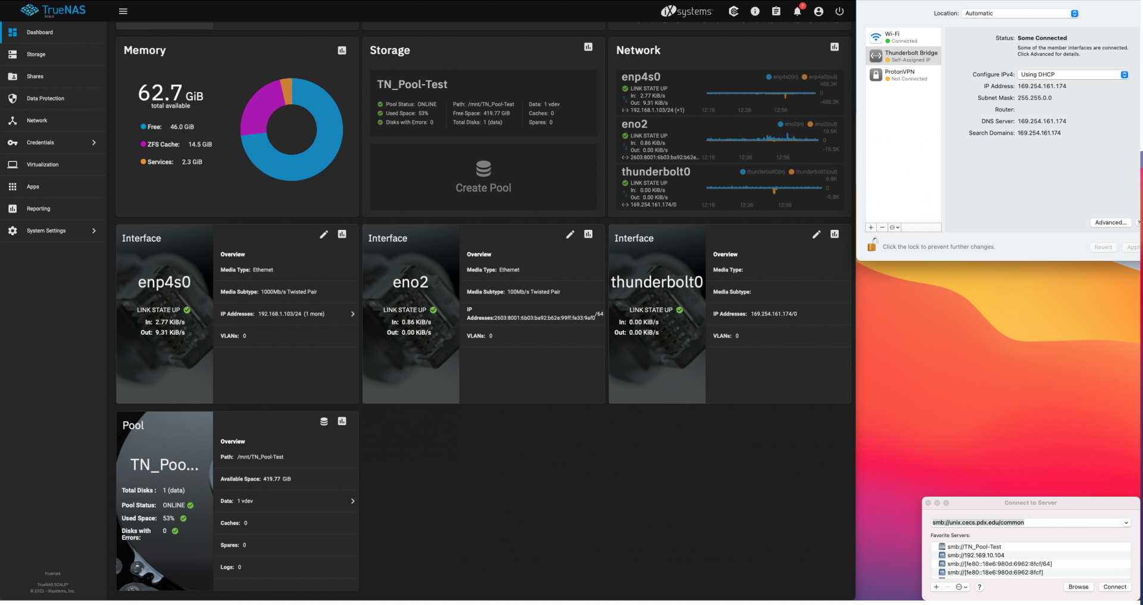Click the Advanced... network button

(1110, 223)
